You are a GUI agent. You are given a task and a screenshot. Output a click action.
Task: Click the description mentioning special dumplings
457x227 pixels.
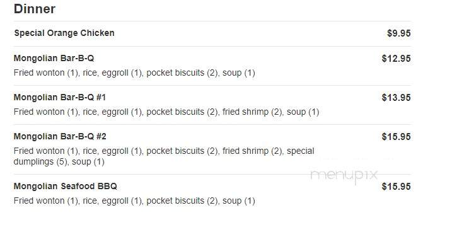(x=164, y=156)
